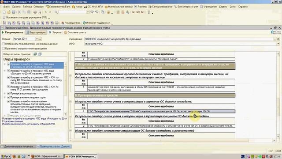Viewport: 282px width, 159px height.
Task: Click the Руководителю button
Action: pos(70,23)
